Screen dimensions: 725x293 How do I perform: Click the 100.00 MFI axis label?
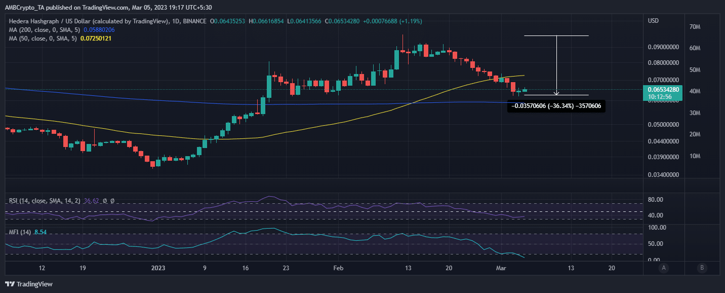pyautogui.click(x=657, y=228)
